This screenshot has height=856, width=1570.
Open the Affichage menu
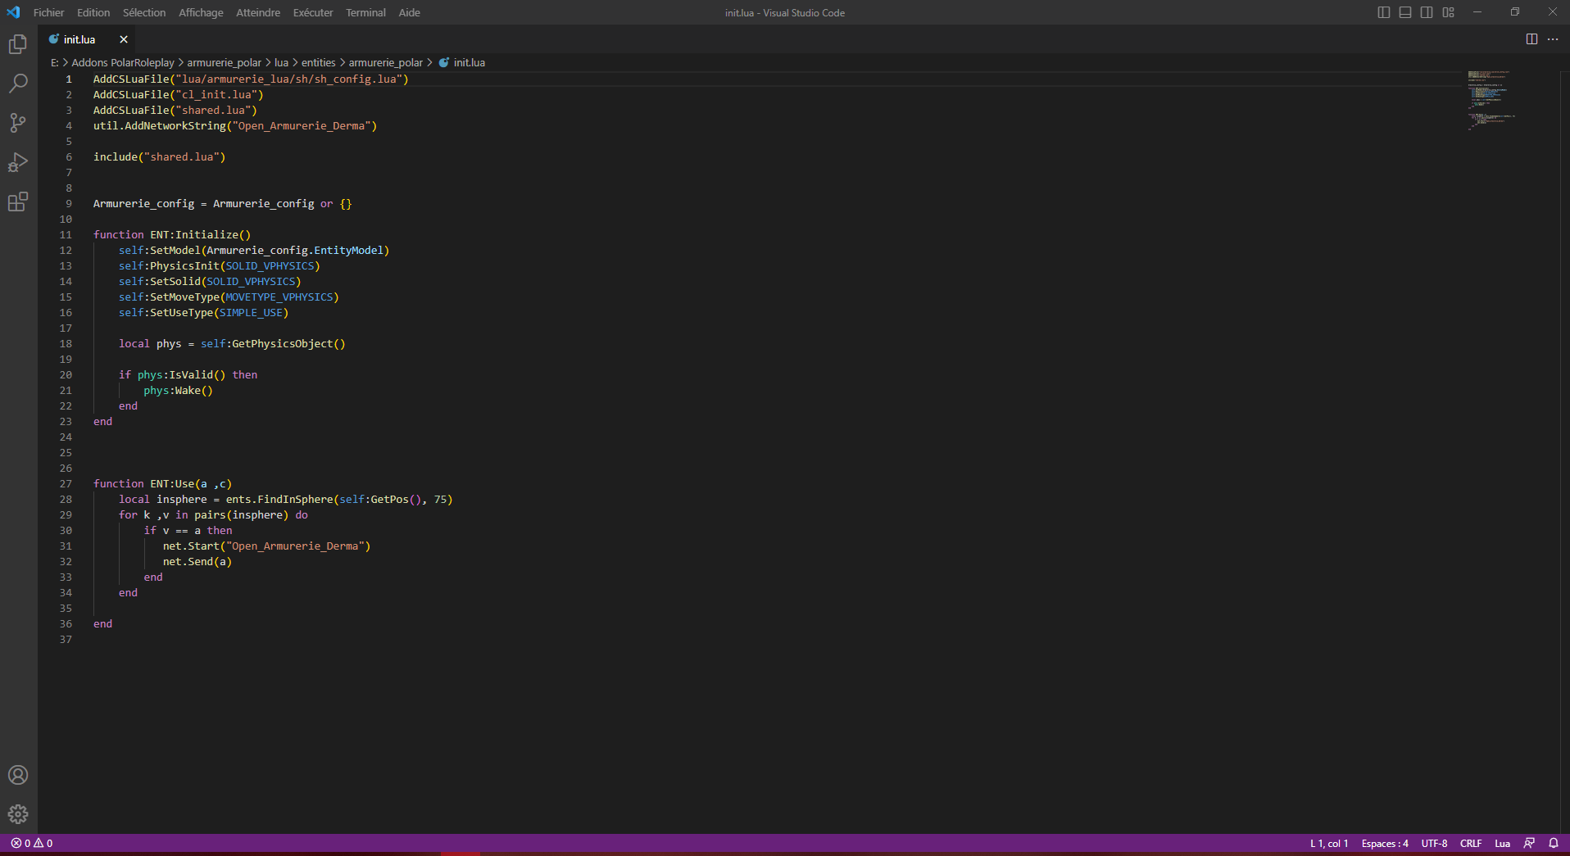click(201, 12)
